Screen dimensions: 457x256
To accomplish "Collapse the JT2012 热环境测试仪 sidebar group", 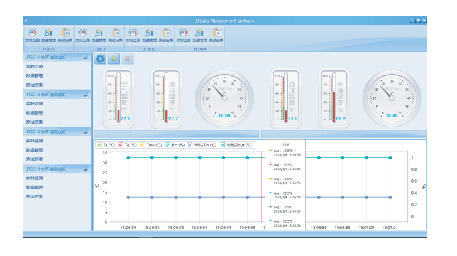I will point(85,94).
